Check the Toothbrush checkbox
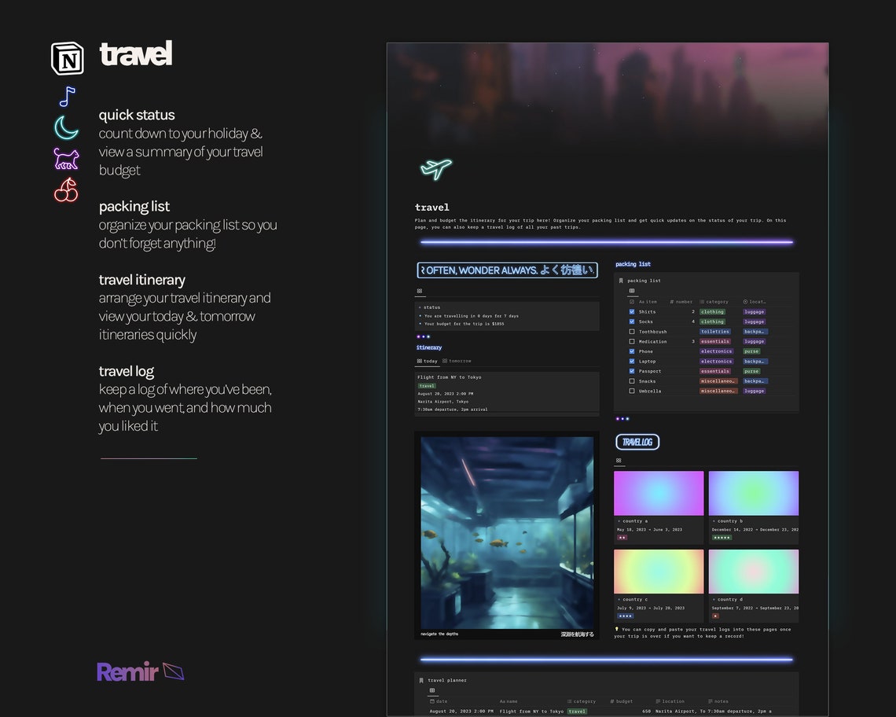 coord(631,332)
